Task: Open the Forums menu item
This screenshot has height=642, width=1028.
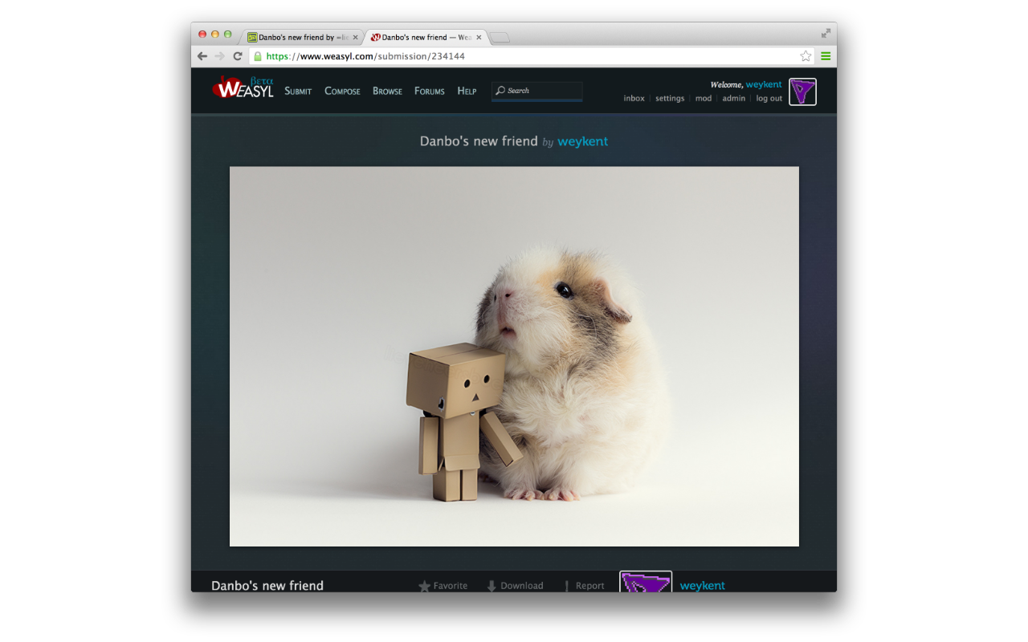Action: pyautogui.click(x=430, y=91)
